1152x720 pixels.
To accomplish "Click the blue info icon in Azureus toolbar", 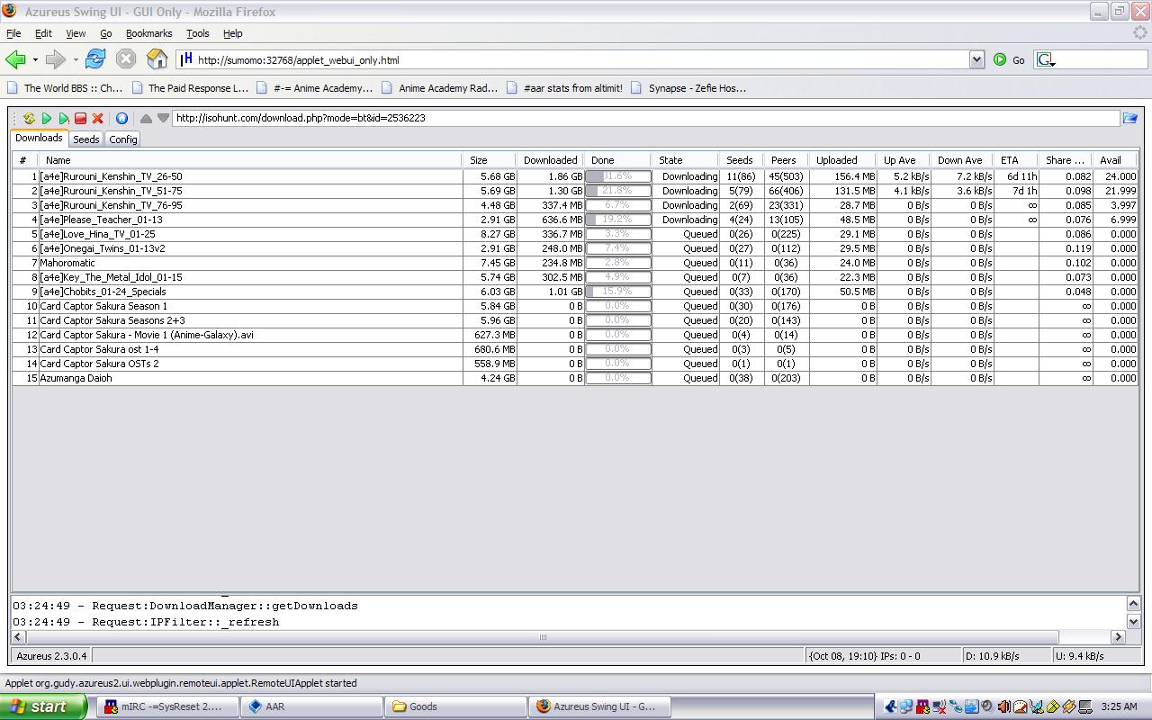I will [x=121, y=118].
